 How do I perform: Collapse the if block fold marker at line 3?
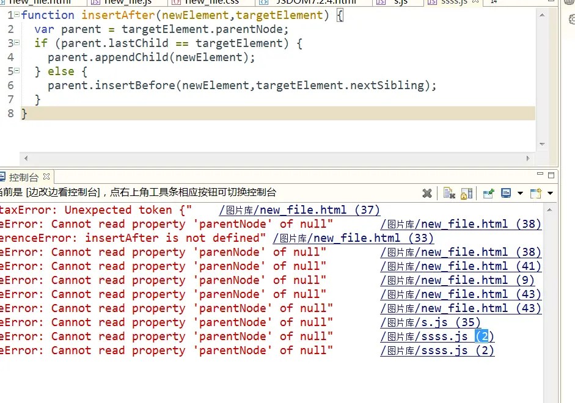[16, 43]
